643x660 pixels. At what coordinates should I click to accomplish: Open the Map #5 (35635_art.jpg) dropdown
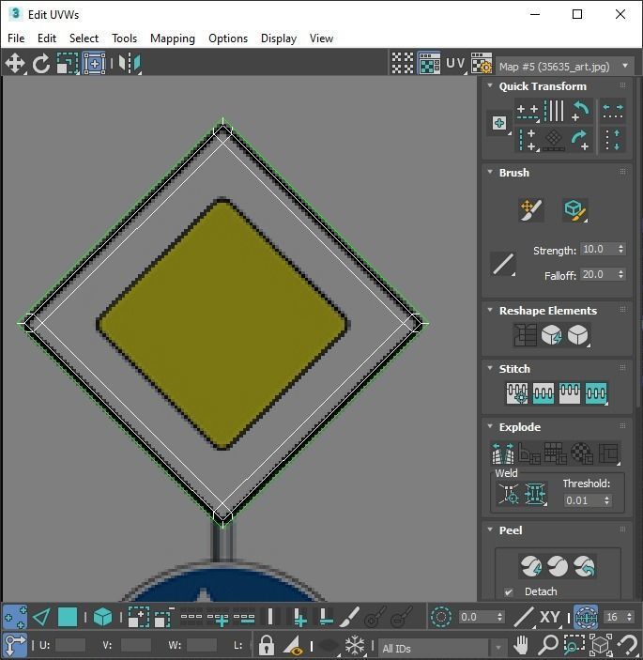(565, 66)
